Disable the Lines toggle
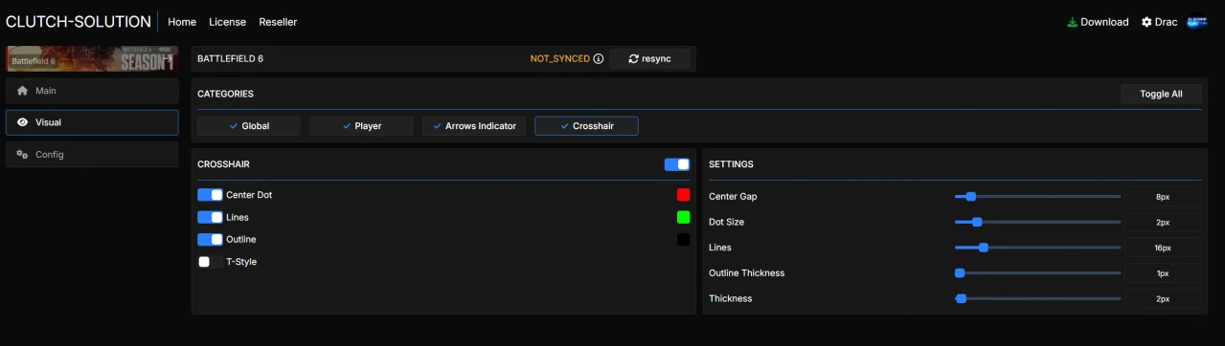The width and height of the screenshot is (1225, 346). tap(210, 217)
